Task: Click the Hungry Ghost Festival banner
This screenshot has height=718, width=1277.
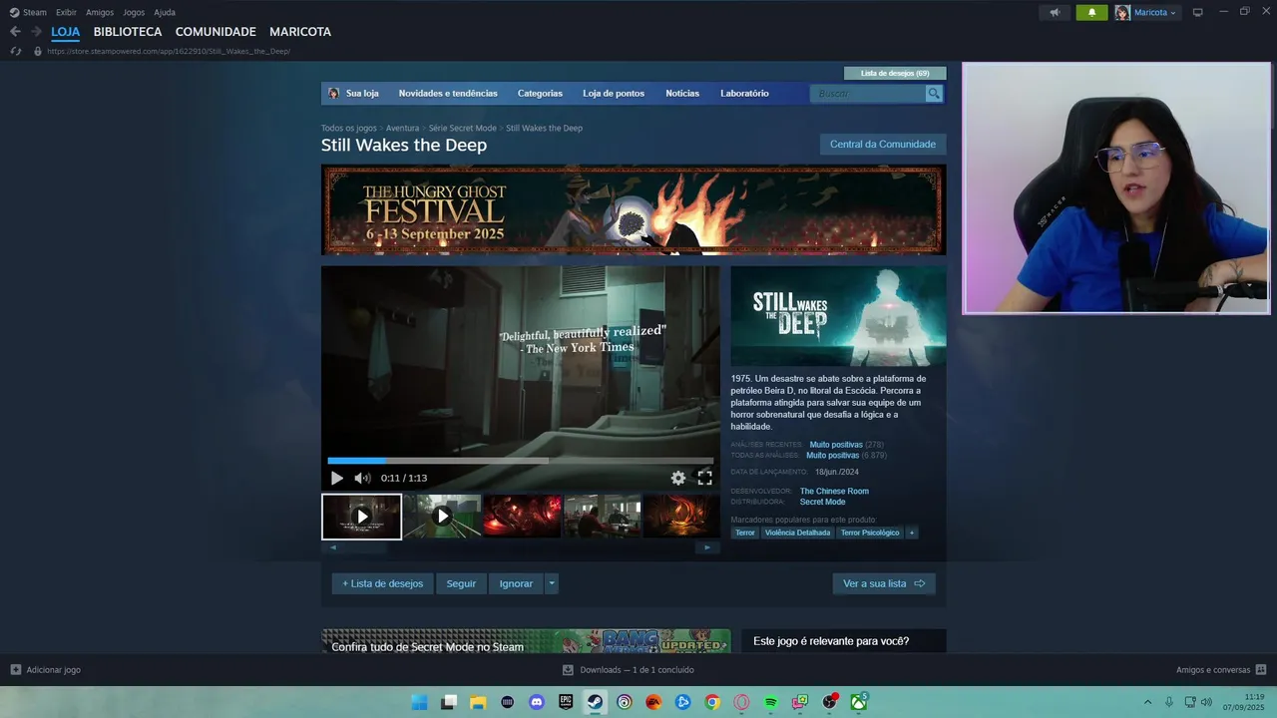Action: coord(634,209)
